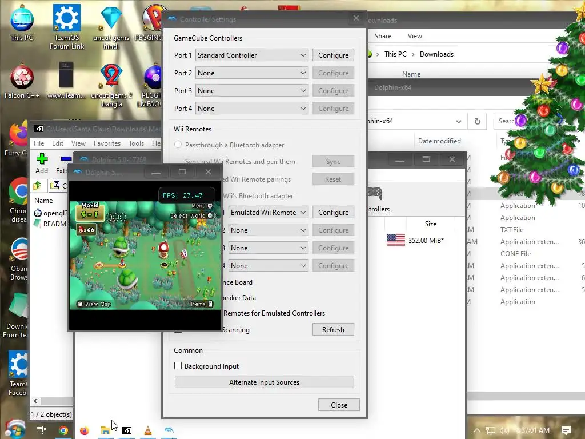This screenshot has width=585, height=439.
Task: Enable the Background Input checkbox
Action: tap(178, 366)
